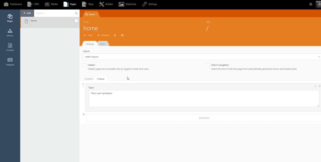Open Snippets in the left sidebar
The image size is (321, 162).
click(x=10, y=62)
